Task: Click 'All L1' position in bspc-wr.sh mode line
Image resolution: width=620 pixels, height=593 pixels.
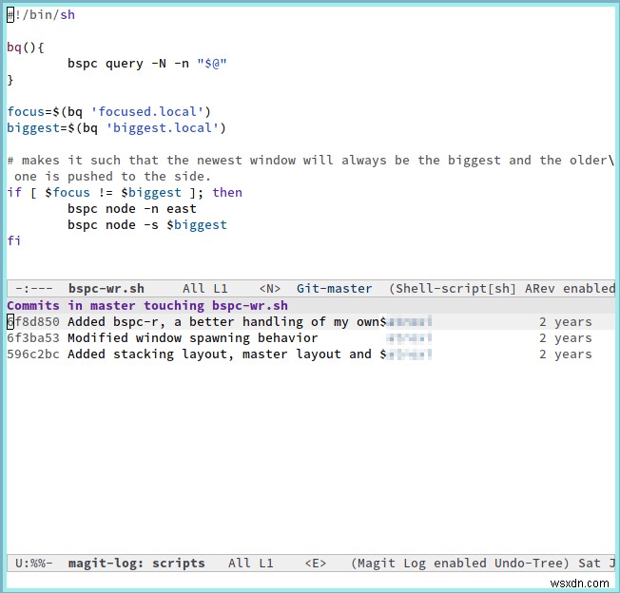Action: tap(204, 289)
